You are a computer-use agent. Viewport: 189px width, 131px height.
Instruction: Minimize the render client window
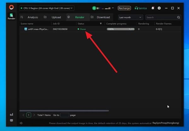coord(166,8)
